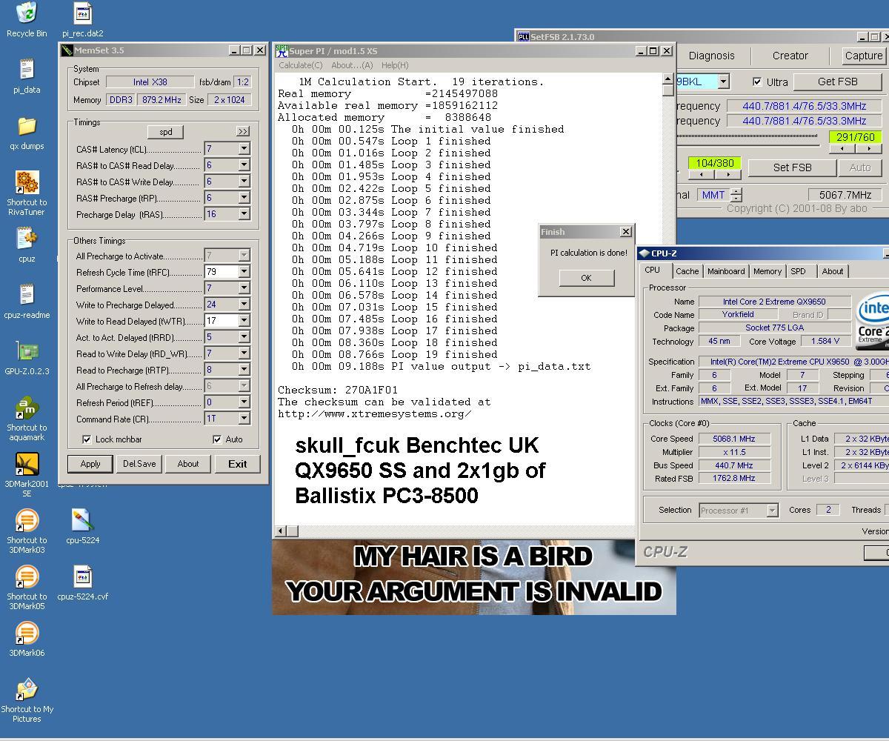
Task: Click Super PI horizontal scrollbar left arrow
Action: click(x=281, y=531)
